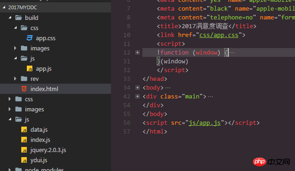Image resolution: width=295 pixels, height=171 pixels.
Task: Click the CSS file icon of app.css
Action: click(30, 38)
